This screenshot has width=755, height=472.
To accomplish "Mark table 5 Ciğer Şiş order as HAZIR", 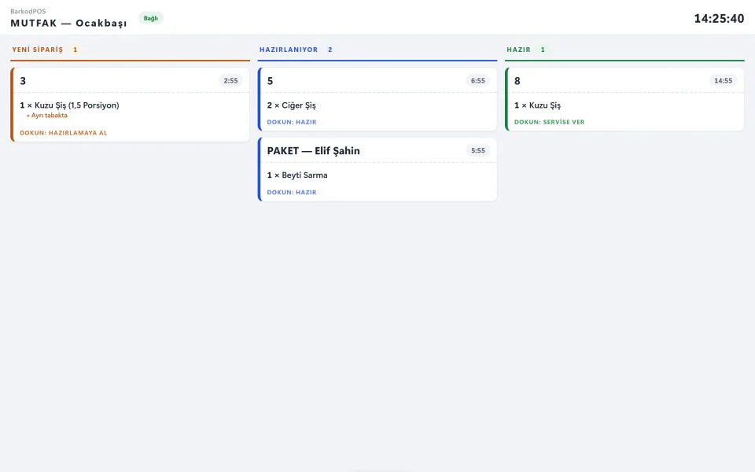I will [292, 123].
